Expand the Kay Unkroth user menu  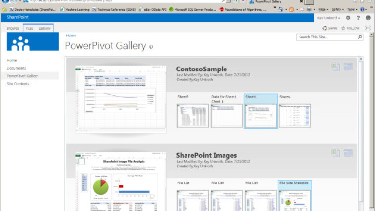tap(328, 18)
